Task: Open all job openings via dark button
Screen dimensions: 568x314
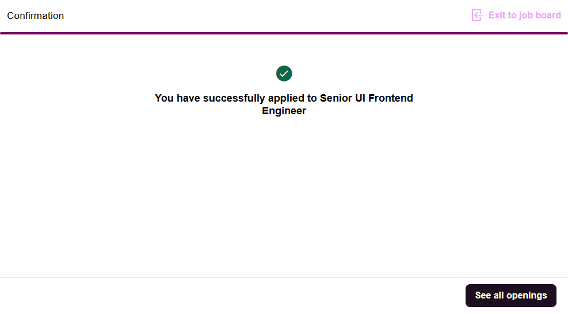Action: click(510, 296)
